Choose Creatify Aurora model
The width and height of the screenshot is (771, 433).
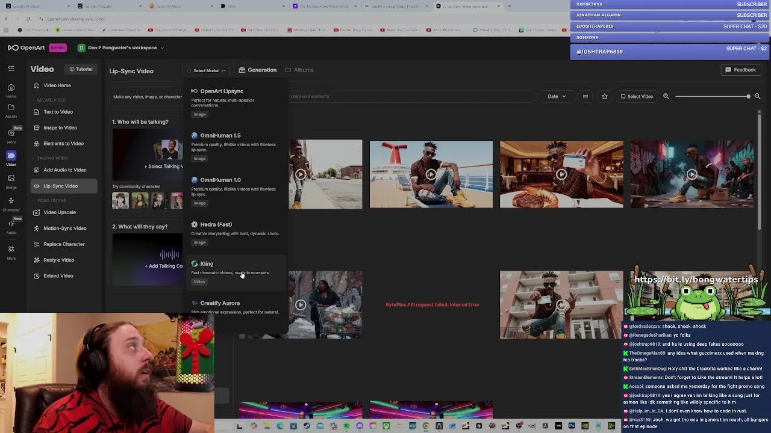(x=236, y=307)
